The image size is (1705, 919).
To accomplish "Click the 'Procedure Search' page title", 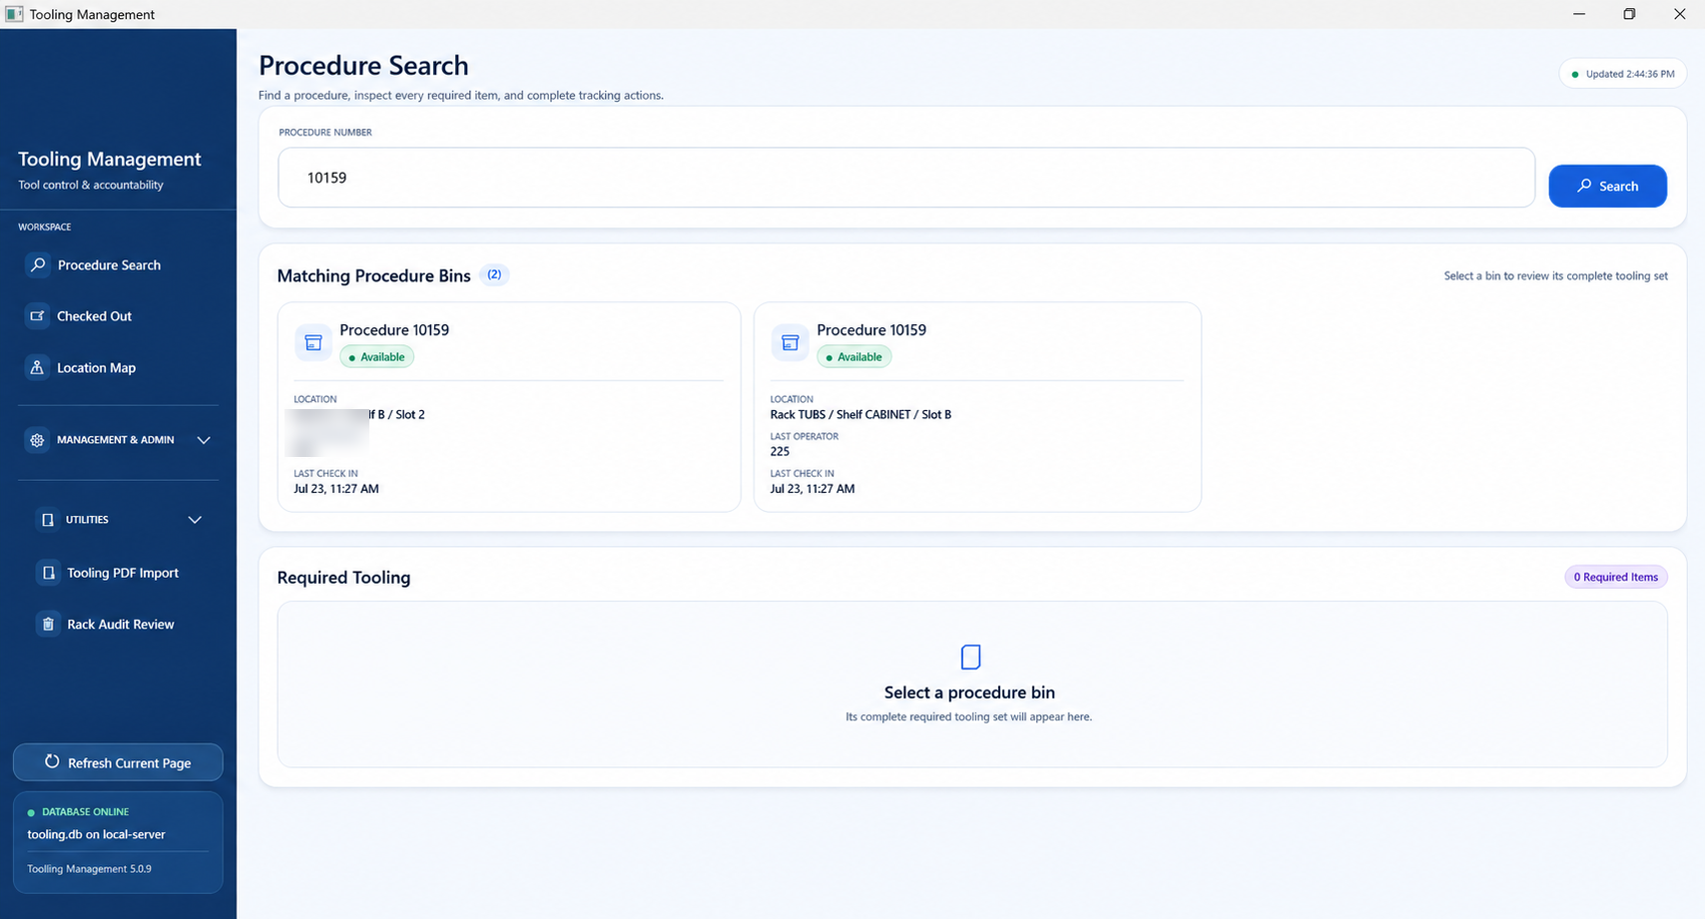I will tap(363, 66).
